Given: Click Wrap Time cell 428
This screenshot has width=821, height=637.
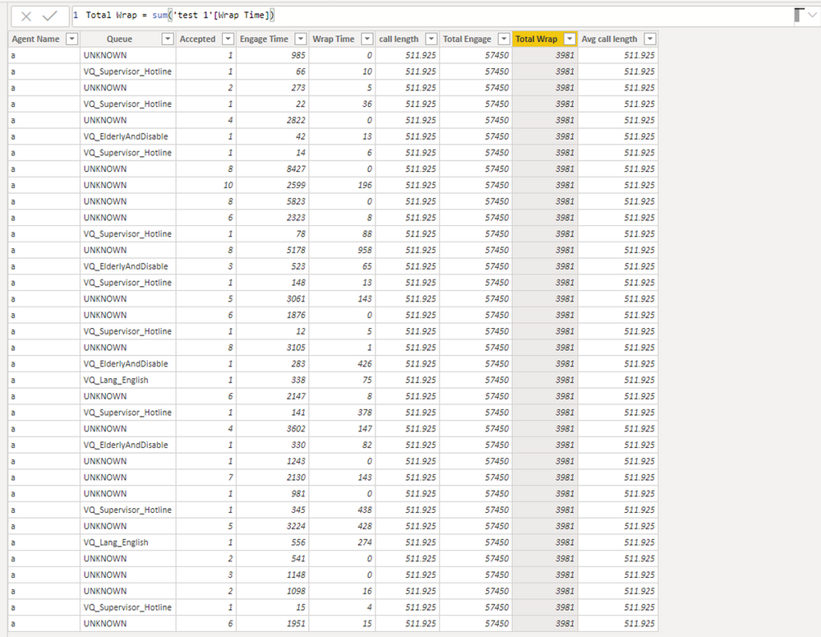Looking at the screenshot, I should pos(342,526).
